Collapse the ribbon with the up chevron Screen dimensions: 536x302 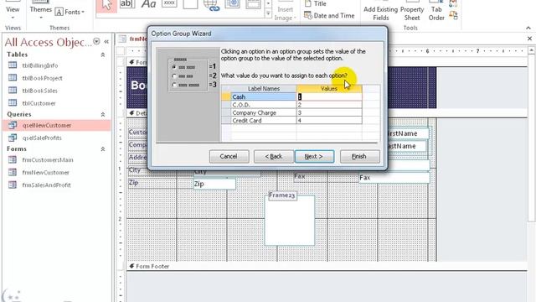point(528,28)
